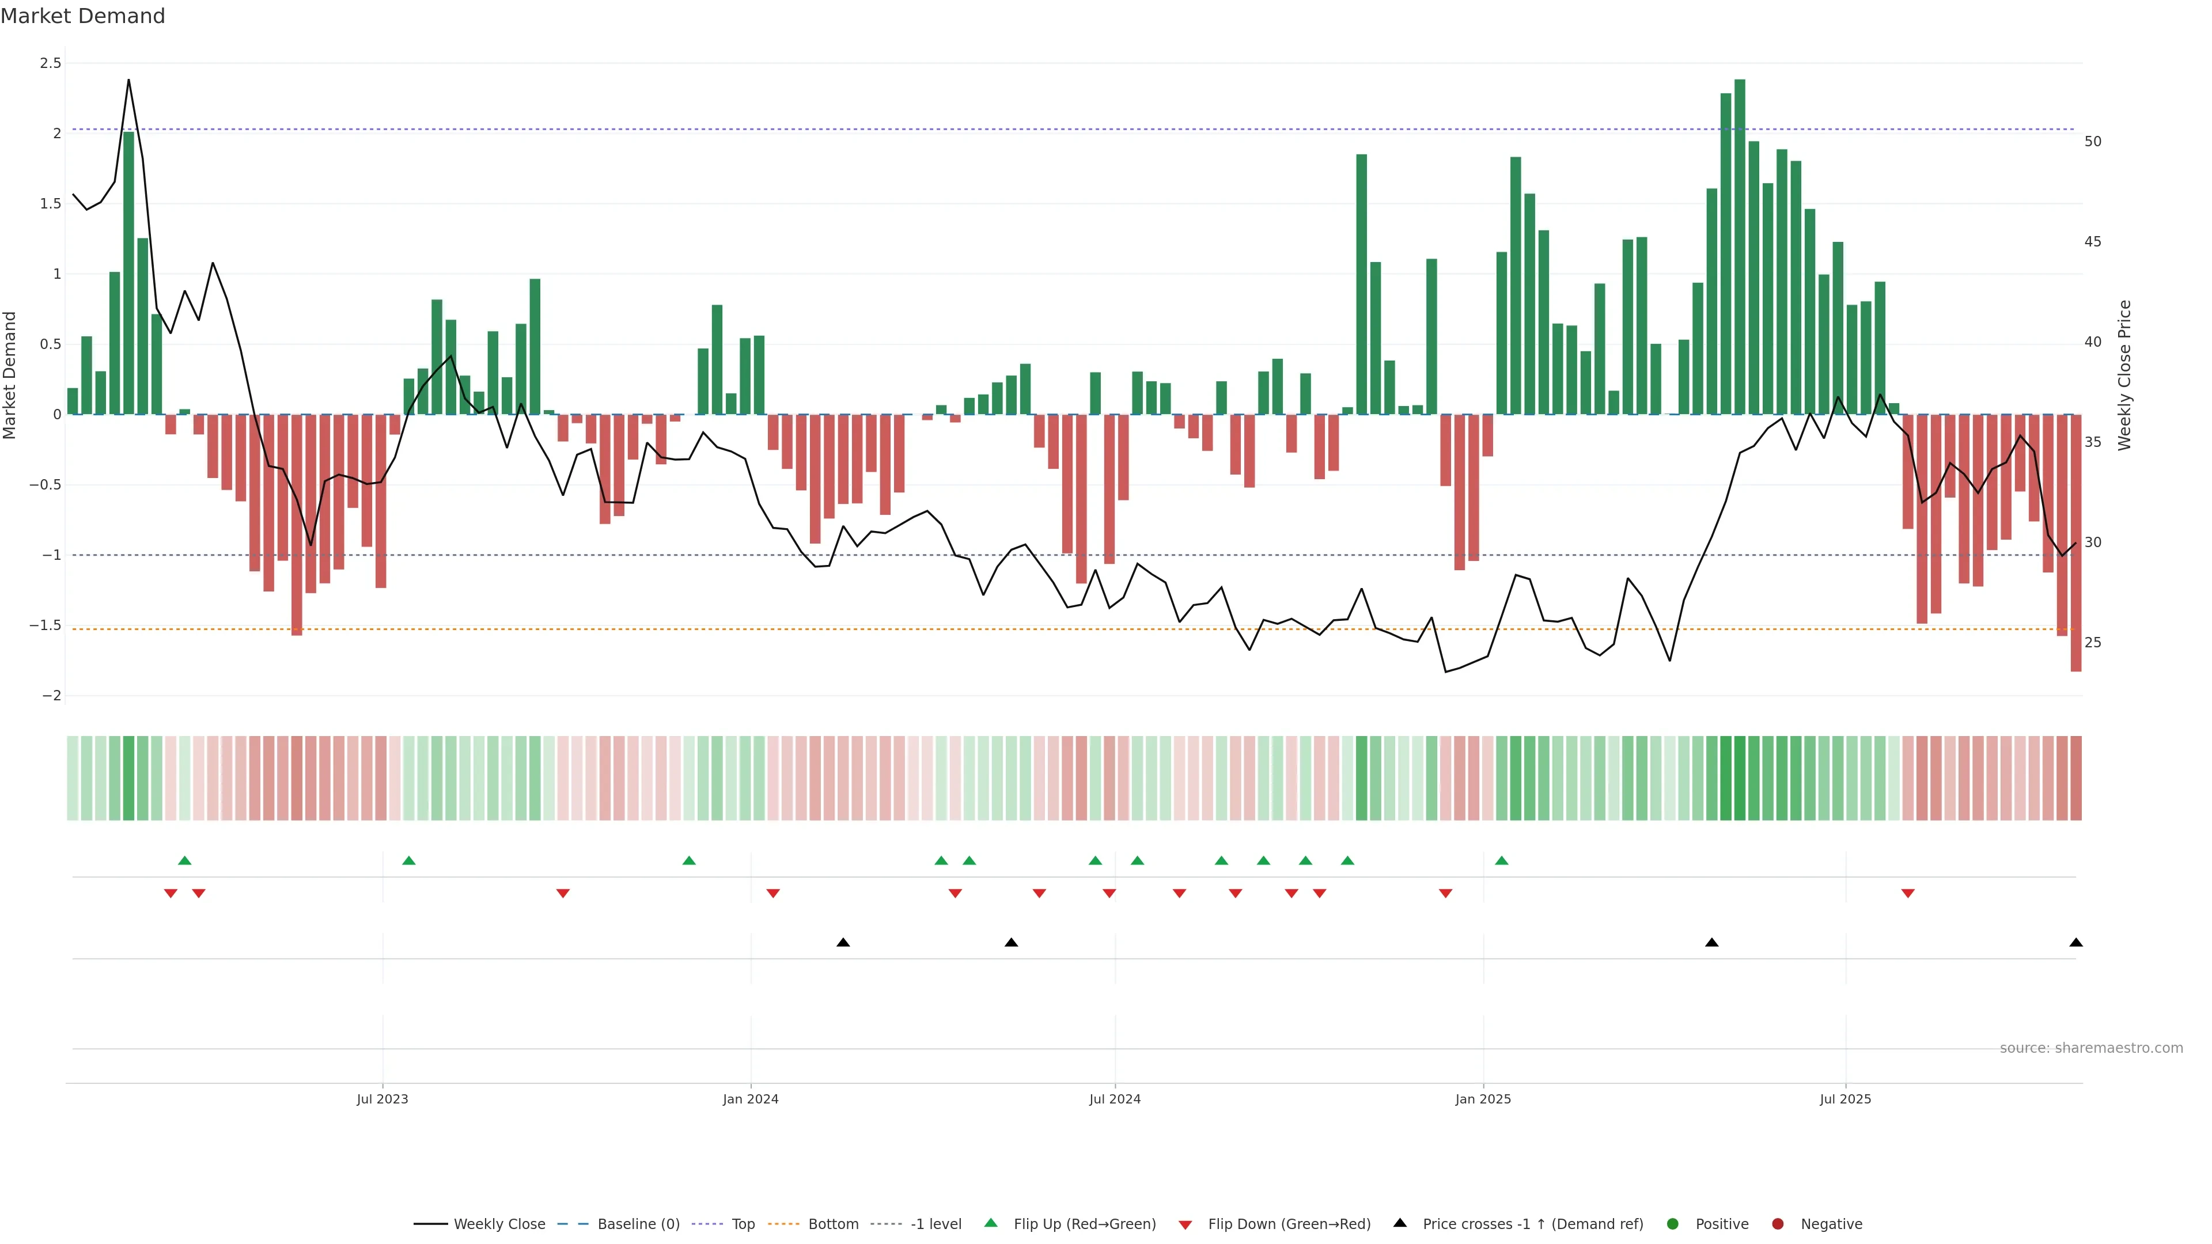This screenshot has width=2212, height=1244.
Task: Click the source: sharemaestro.com text
Action: coord(2091,1048)
